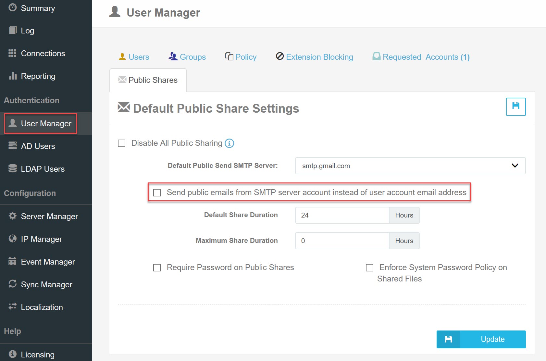
Task: Click the Extension Blocking prohibited icon
Action: 280,56
